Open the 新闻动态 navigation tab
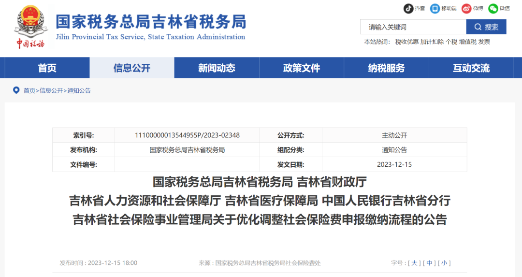The width and height of the screenshot is (522, 277). point(217,68)
